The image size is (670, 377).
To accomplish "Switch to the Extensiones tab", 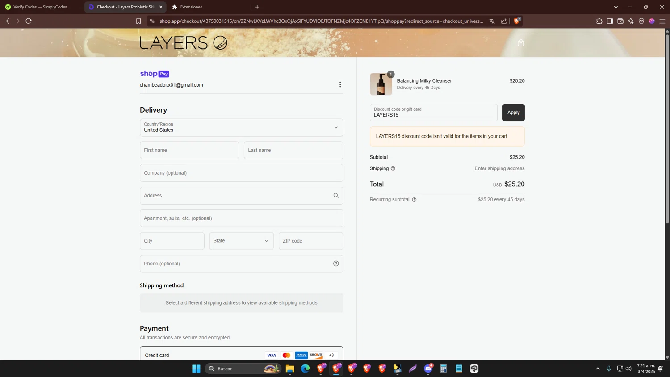I will [x=191, y=7].
